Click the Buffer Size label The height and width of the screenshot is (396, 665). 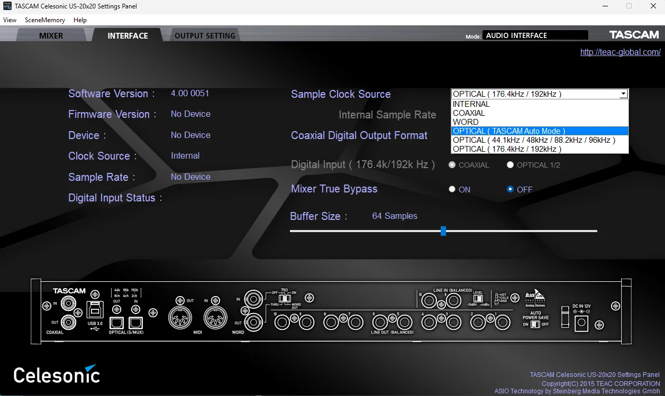[x=318, y=216]
